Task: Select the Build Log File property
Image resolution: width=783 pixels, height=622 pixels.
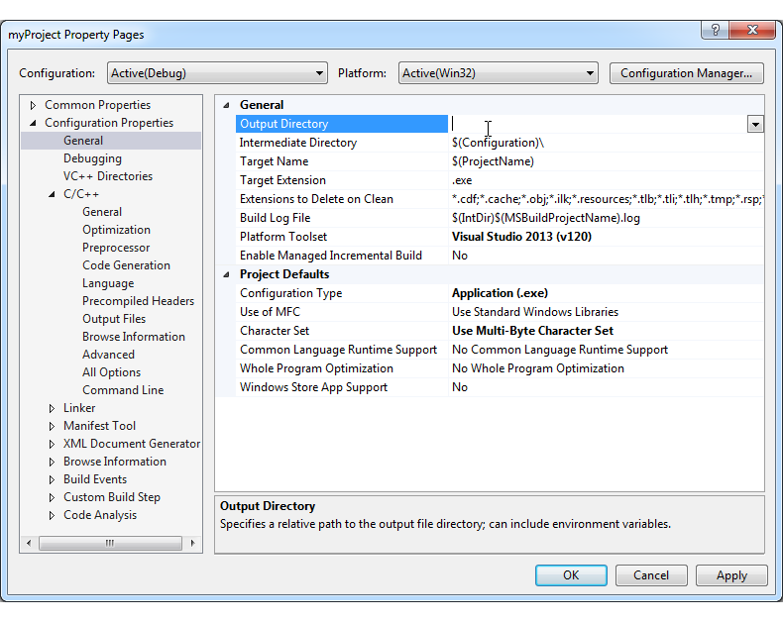Action: click(x=342, y=218)
